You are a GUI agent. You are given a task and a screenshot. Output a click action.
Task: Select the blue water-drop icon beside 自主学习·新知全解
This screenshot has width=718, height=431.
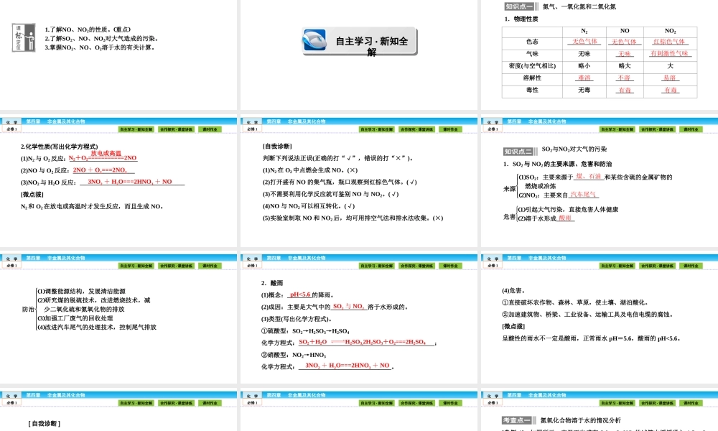click(x=314, y=40)
